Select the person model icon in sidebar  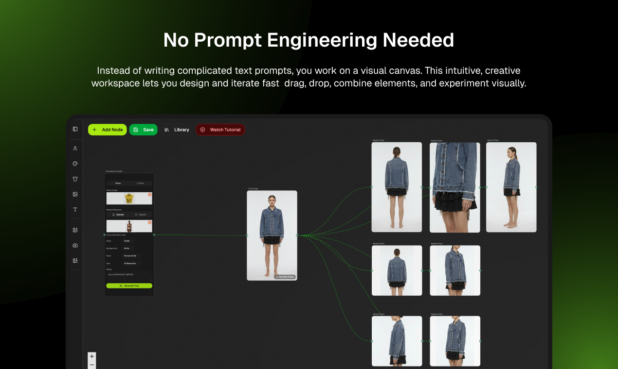[75, 149]
